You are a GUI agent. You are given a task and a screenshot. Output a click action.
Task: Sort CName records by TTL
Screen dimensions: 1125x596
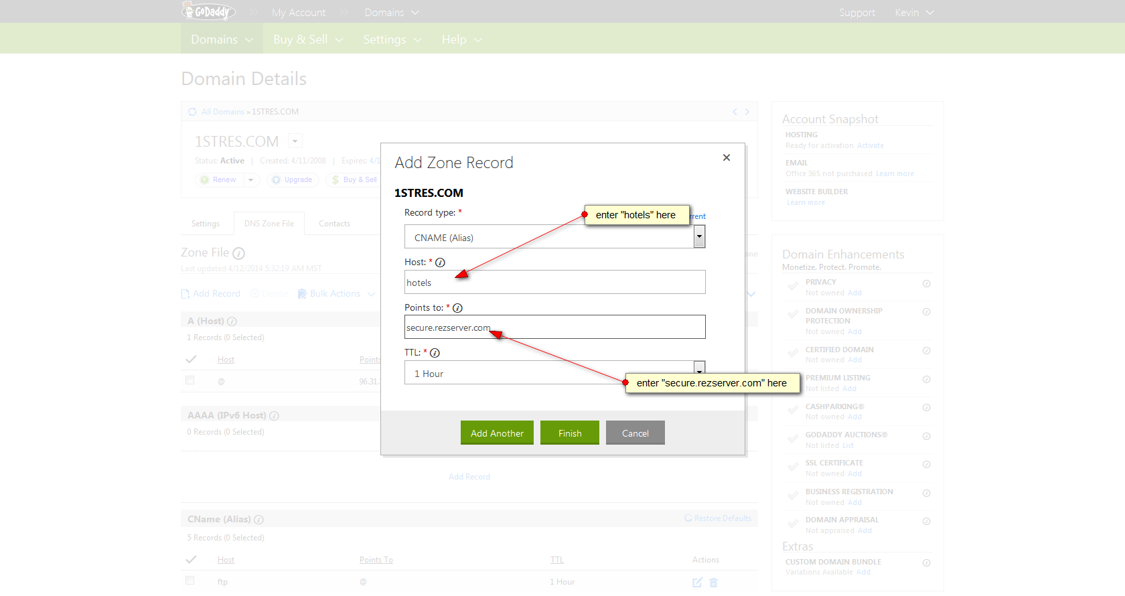tap(557, 560)
